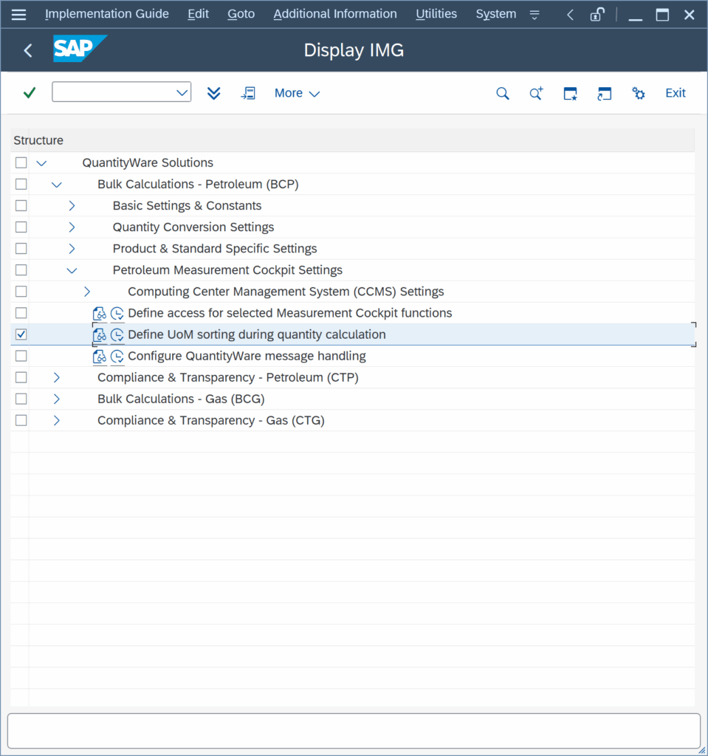This screenshot has height=756, width=708.
Task: Open documentation icon for UoM sorting row
Action: 100,334
